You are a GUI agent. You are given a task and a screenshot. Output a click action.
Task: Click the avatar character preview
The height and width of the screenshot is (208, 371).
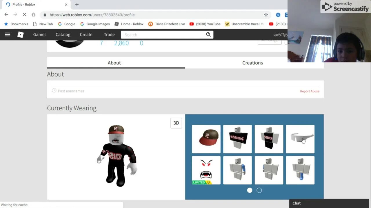(x=117, y=156)
